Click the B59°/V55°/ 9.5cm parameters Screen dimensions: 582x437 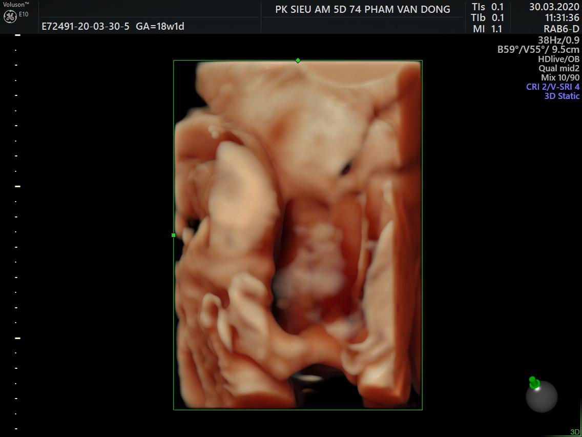click(x=538, y=50)
